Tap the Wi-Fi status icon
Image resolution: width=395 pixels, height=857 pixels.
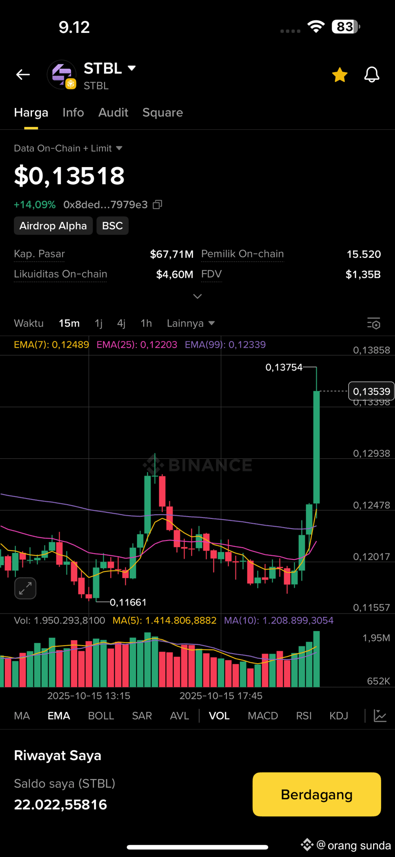pos(316,27)
